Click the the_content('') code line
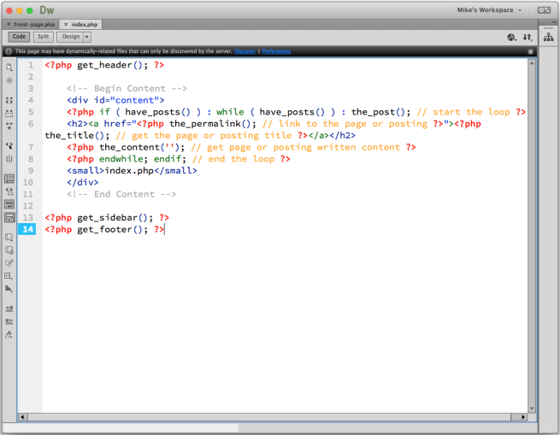The height and width of the screenshot is (435, 560). (241, 148)
